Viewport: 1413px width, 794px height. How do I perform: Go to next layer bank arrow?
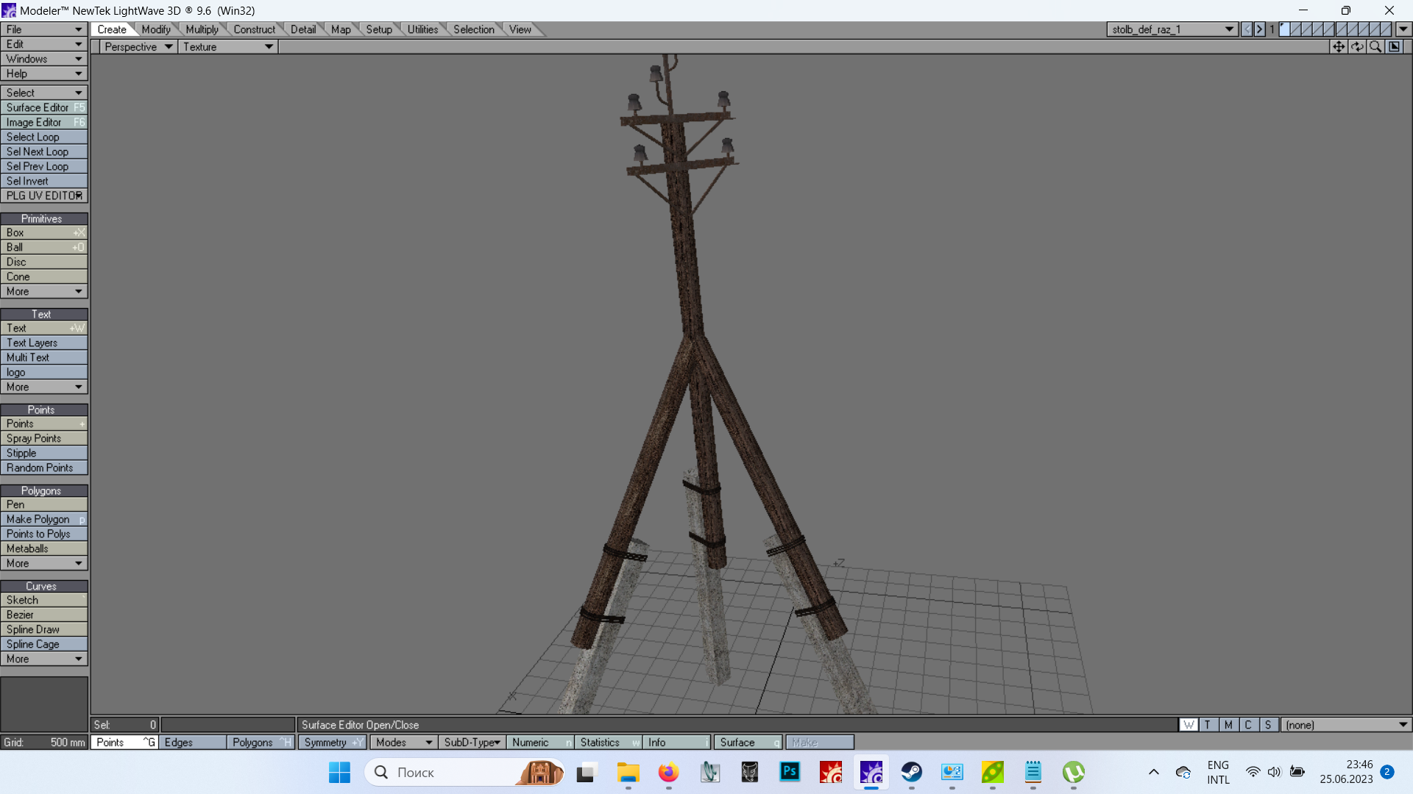pos(1259,29)
